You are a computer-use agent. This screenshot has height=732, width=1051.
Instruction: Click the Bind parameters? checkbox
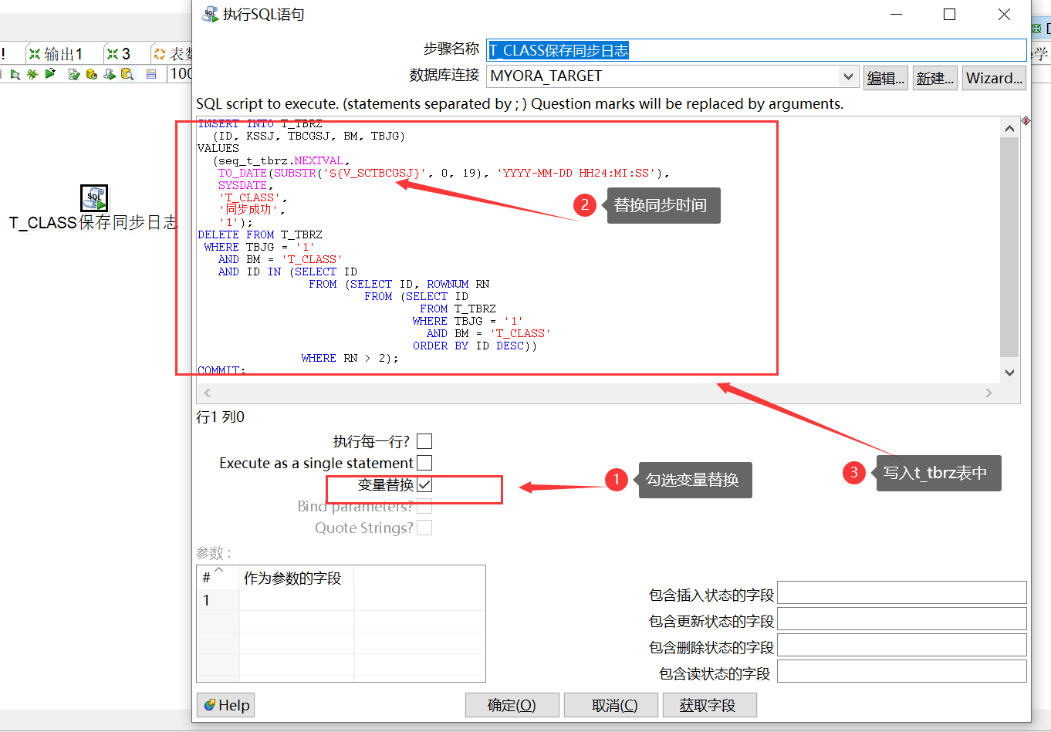[424, 506]
